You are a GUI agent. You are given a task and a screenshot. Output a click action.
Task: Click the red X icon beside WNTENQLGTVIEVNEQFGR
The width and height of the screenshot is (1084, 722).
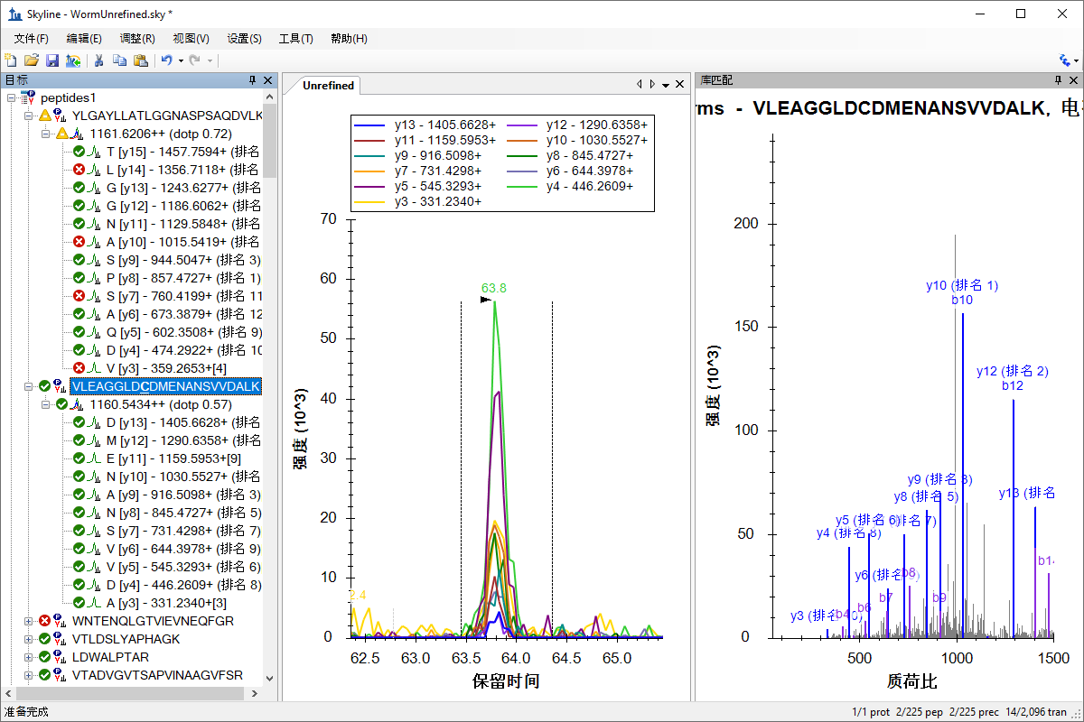click(43, 621)
